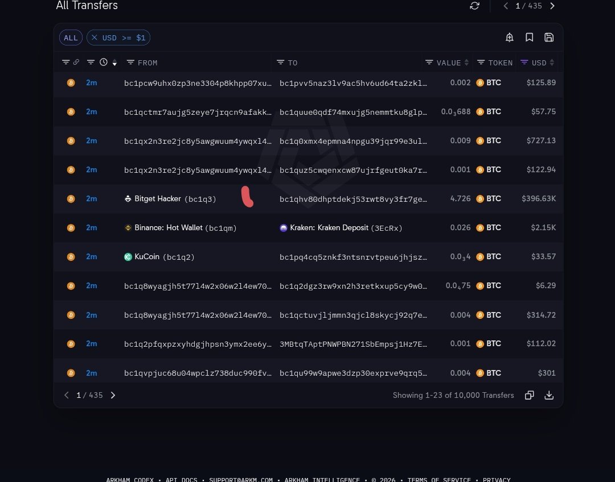This screenshot has height=482, width=615.
Task: Sort by USD arrows
Action: coord(552,63)
